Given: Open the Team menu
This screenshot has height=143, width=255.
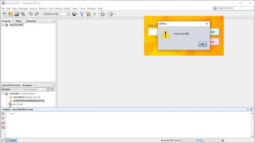Looking at the screenshot, I should [75, 8].
